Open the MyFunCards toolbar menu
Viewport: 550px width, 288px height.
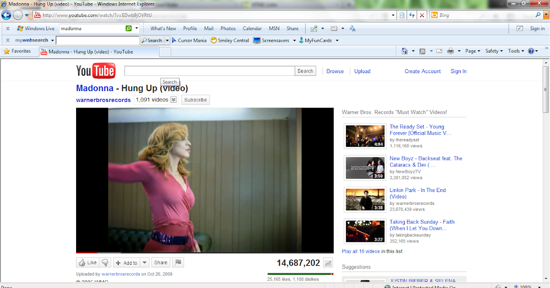click(318, 40)
